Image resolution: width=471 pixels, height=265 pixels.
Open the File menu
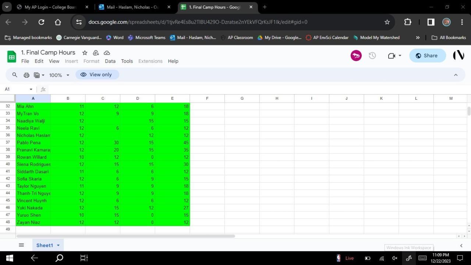click(x=25, y=61)
